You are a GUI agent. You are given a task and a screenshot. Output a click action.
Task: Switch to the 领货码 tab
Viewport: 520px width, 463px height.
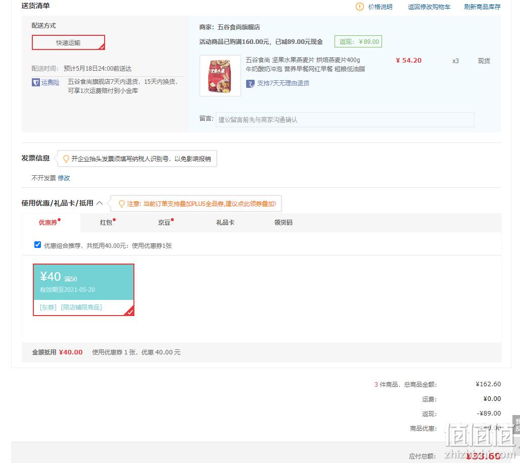click(x=283, y=222)
